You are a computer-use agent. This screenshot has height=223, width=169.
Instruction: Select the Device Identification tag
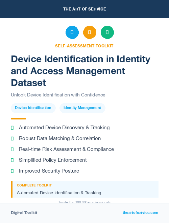[x=33, y=108]
